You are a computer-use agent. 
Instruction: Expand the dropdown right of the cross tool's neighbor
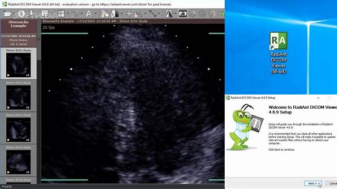(x=145, y=14)
